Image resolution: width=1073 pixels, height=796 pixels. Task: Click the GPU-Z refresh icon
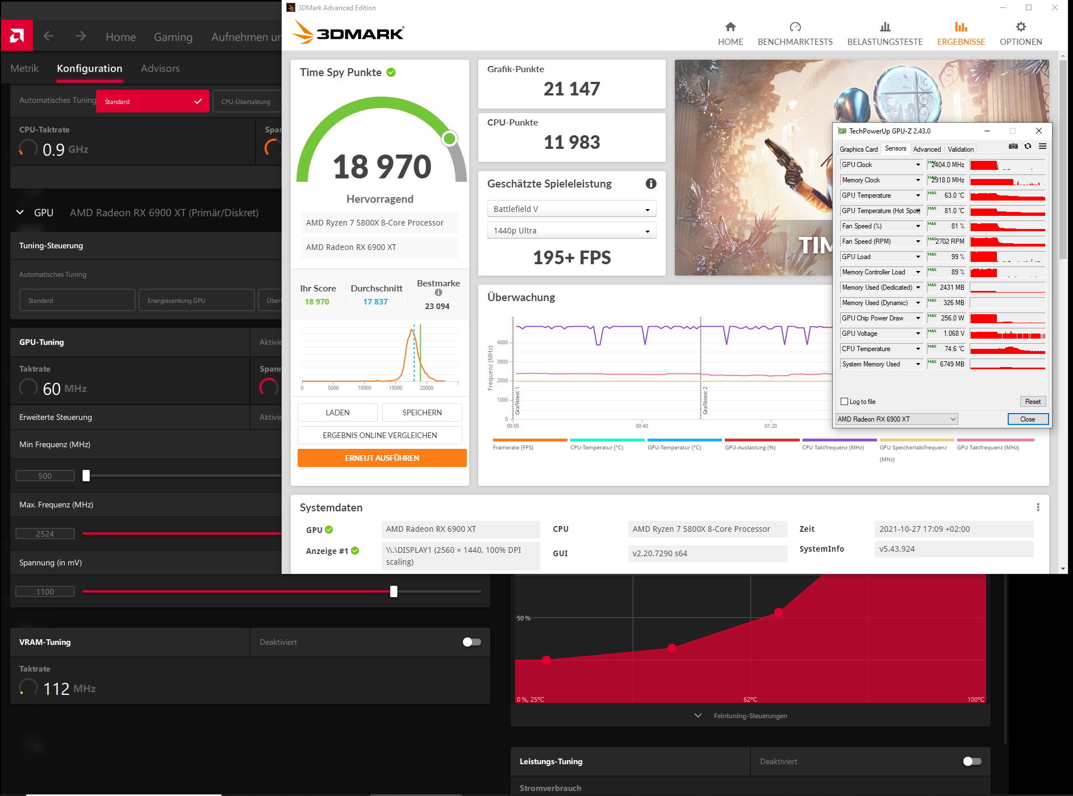[x=1028, y=147]
